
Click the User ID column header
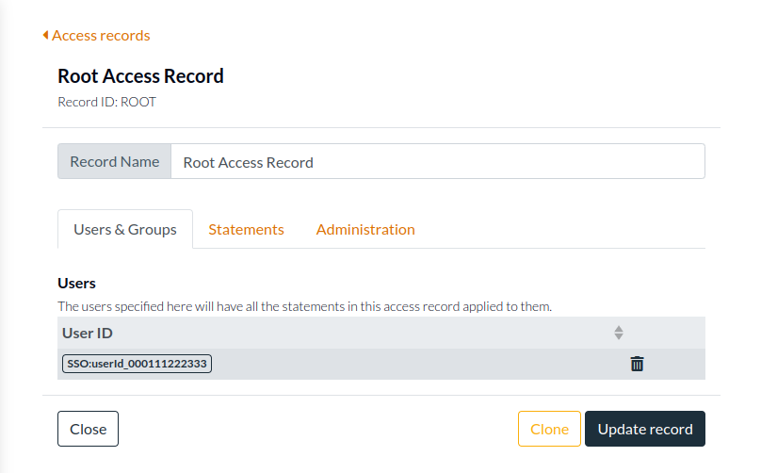click(x=88, y=333)
